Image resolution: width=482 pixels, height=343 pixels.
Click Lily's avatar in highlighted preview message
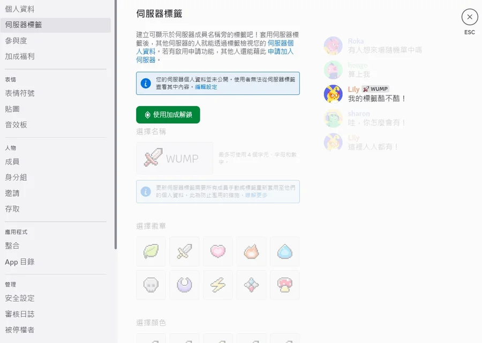333,94
